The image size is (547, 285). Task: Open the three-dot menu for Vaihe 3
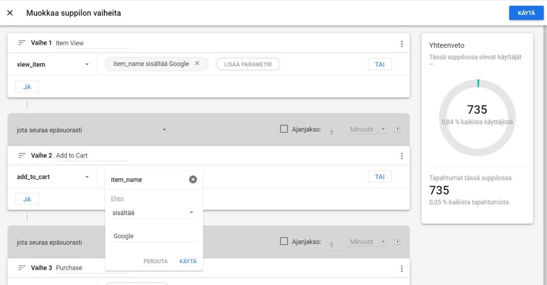pyautogui.click(x=401, y=269)
